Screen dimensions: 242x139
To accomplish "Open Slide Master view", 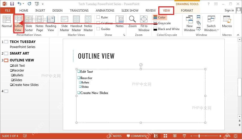I will click(x=65, y=24).
